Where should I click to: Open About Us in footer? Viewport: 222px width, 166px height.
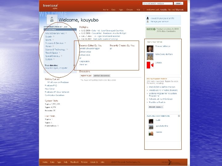[x=94, y=162]
